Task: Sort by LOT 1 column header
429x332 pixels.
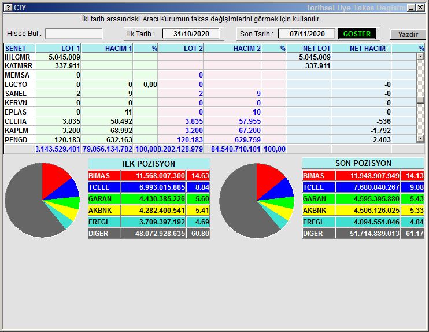Action: point(58,49)
